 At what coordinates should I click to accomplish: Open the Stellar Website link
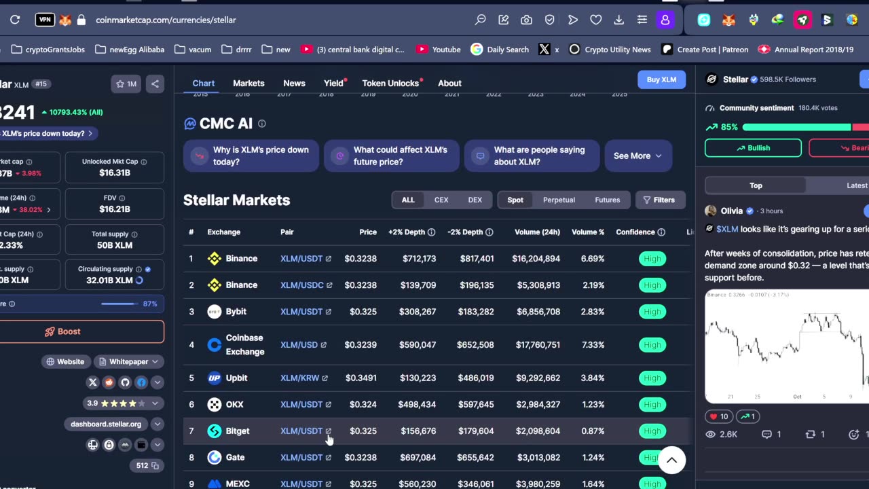[x=65, y=362]
